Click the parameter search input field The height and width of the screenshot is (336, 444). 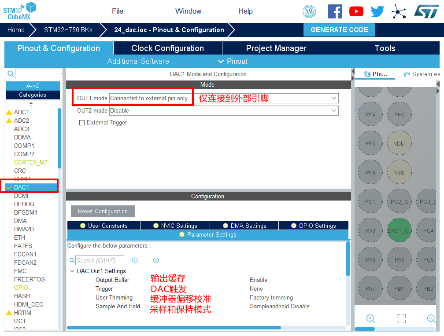click(x=100, y=260)
